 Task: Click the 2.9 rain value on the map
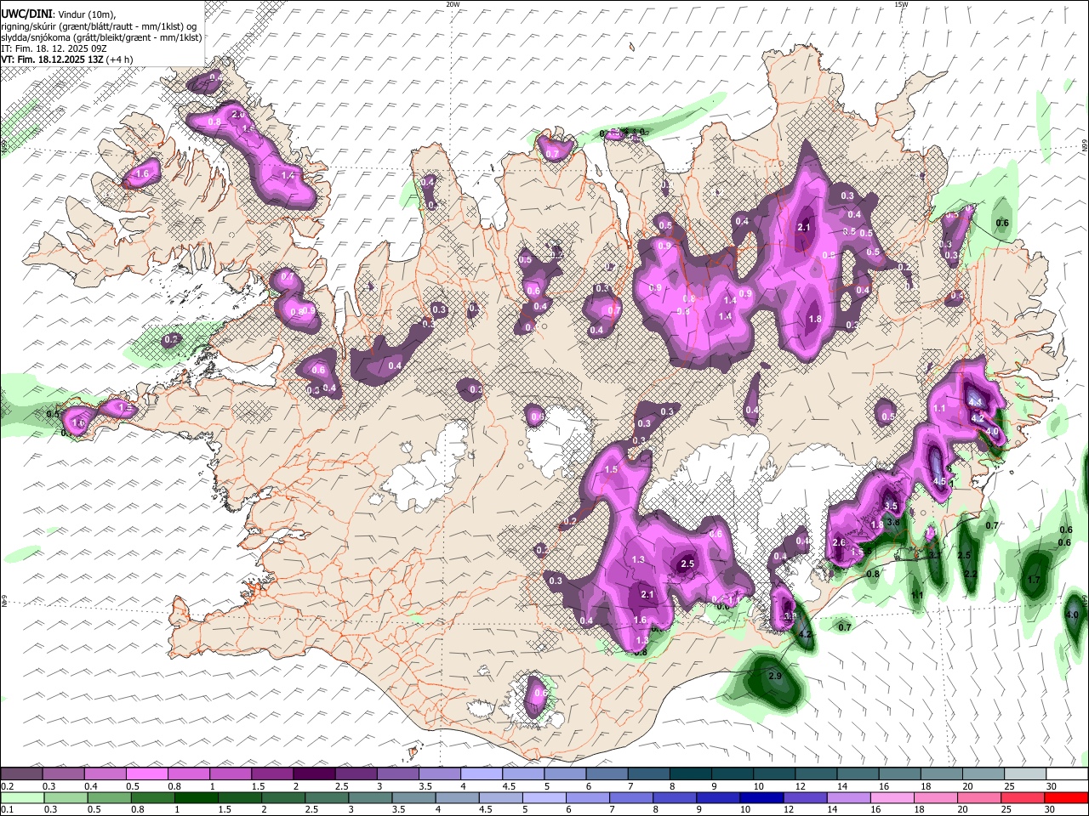[775, 677]
